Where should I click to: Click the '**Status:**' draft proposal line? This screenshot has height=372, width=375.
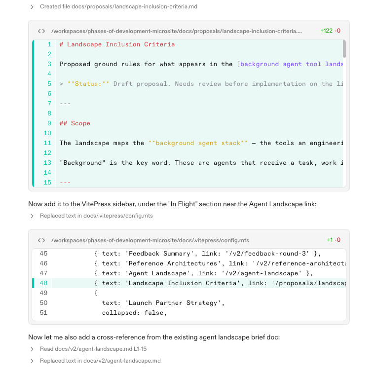click(201, 84)
